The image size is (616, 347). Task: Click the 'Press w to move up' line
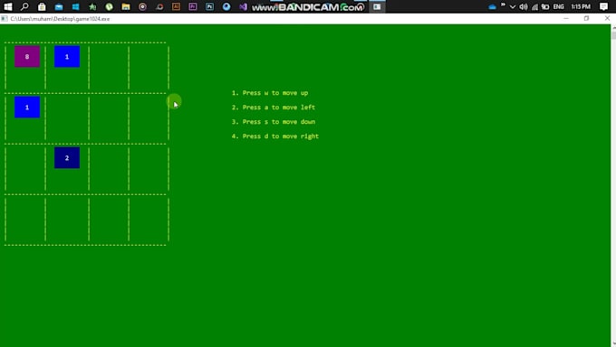click(x=270, y=93)
